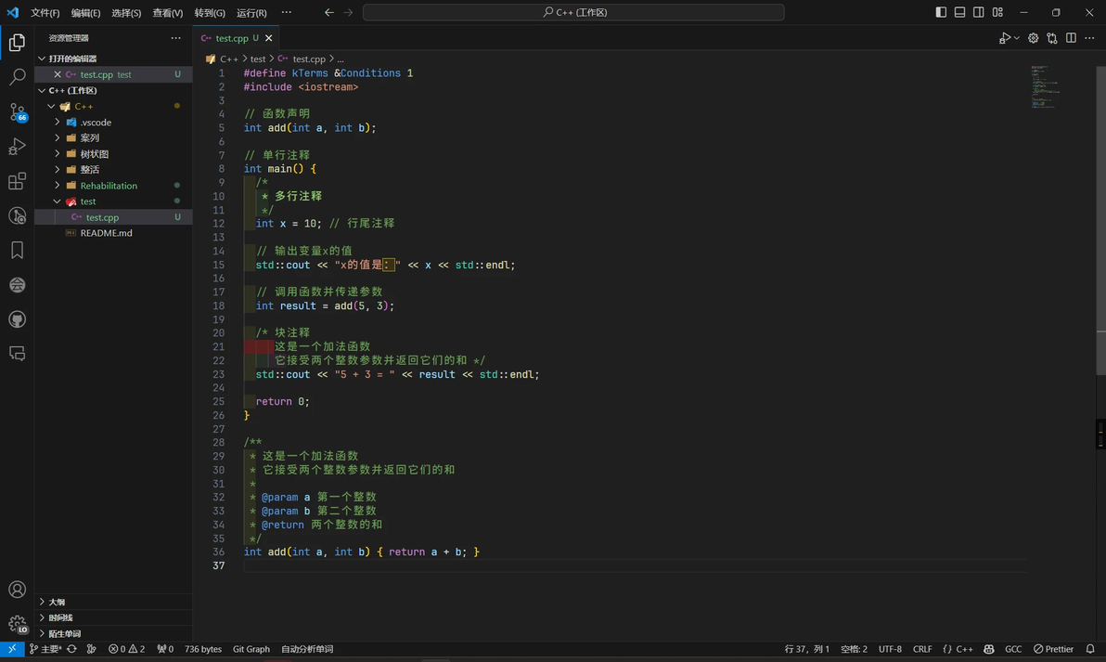The width and height of the screenshot is (1106, 662).
Task: Open Source Control view with 66 badge
Action: (17, 111)
